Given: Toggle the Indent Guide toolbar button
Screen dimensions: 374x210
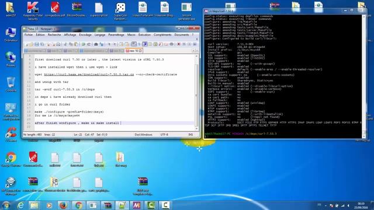Looking at the screenshot, I should tap(145, 44).
